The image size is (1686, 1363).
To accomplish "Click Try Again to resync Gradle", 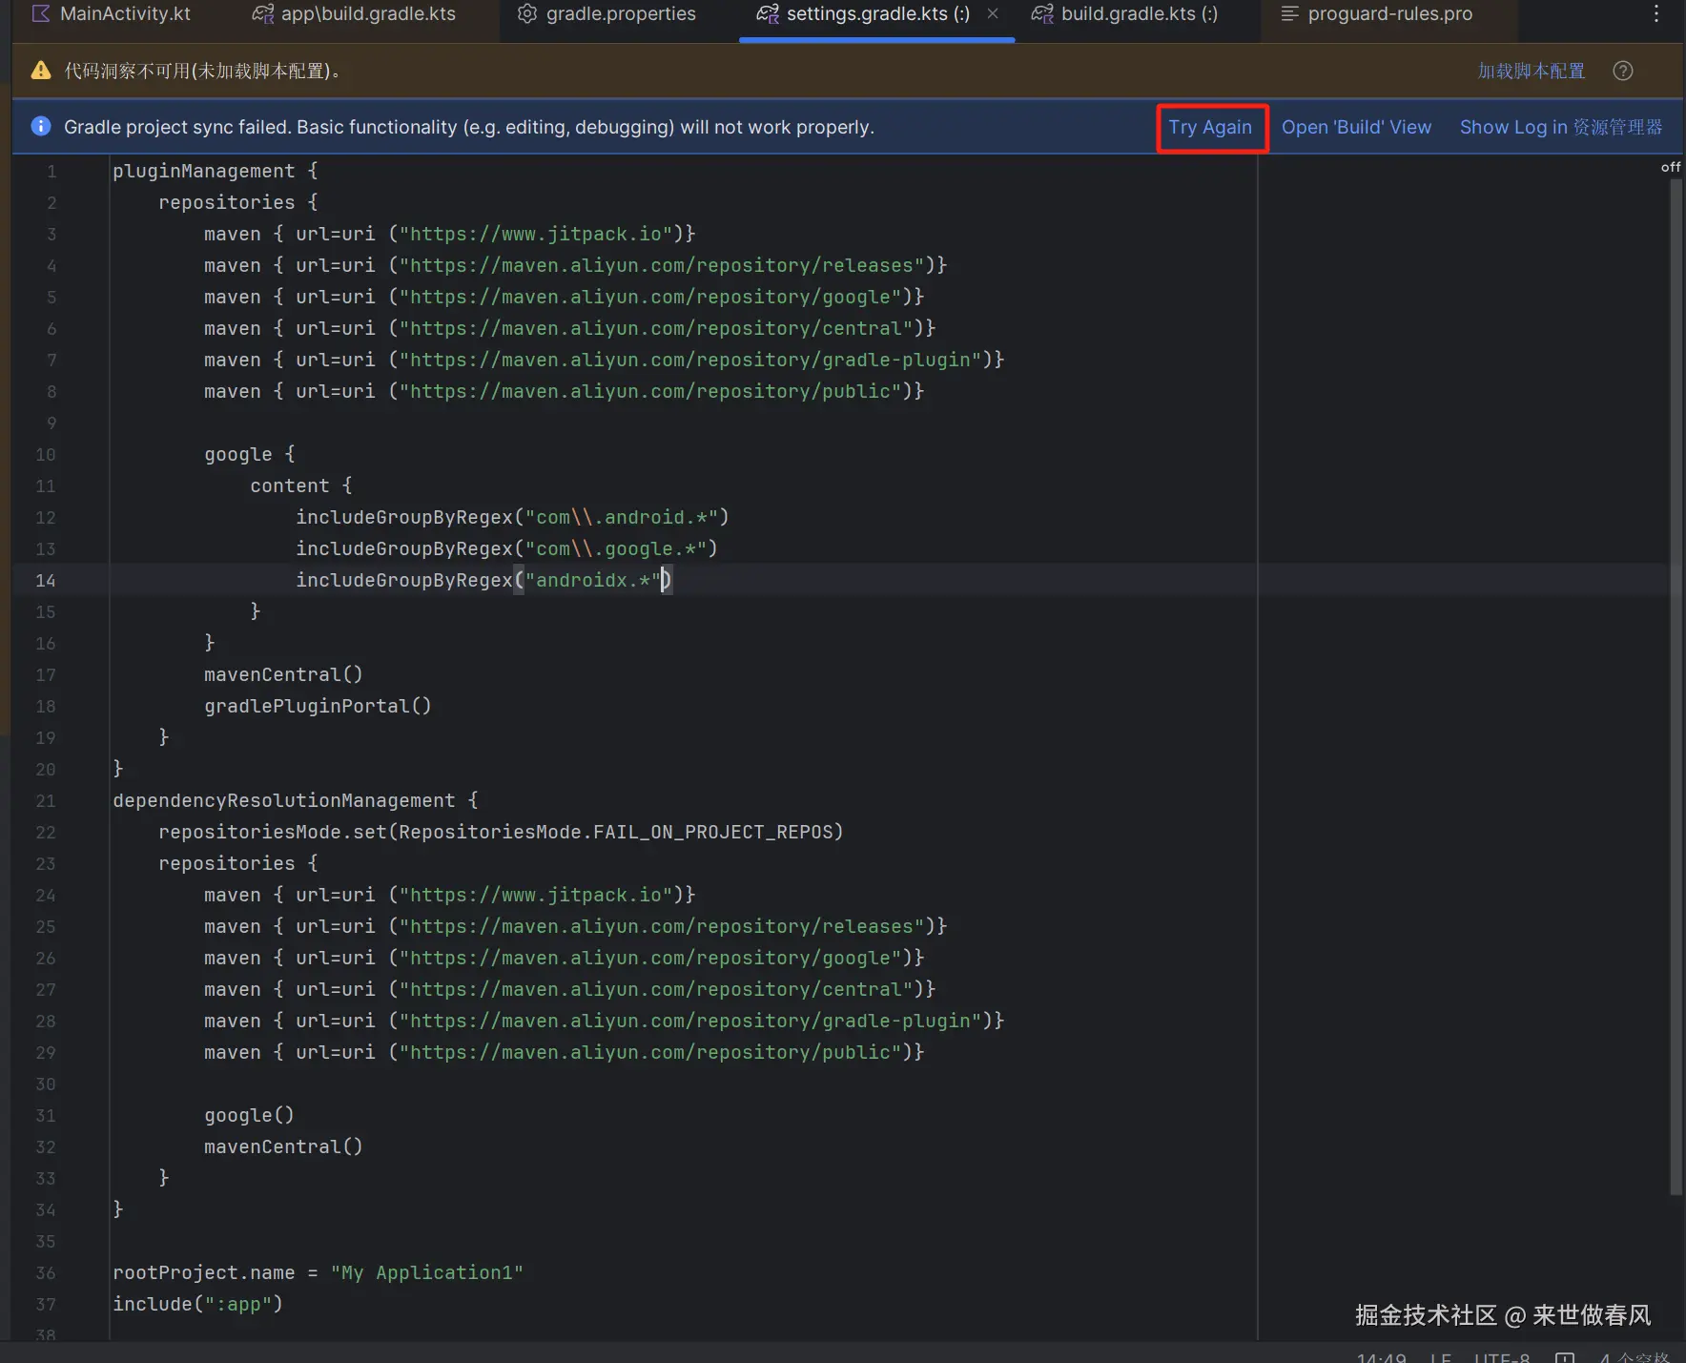I will click(1211, 128).
